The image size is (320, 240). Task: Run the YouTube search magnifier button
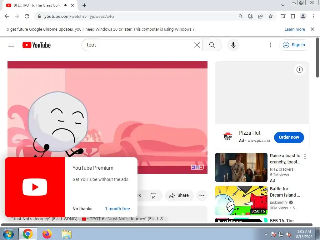coord(212,45)
